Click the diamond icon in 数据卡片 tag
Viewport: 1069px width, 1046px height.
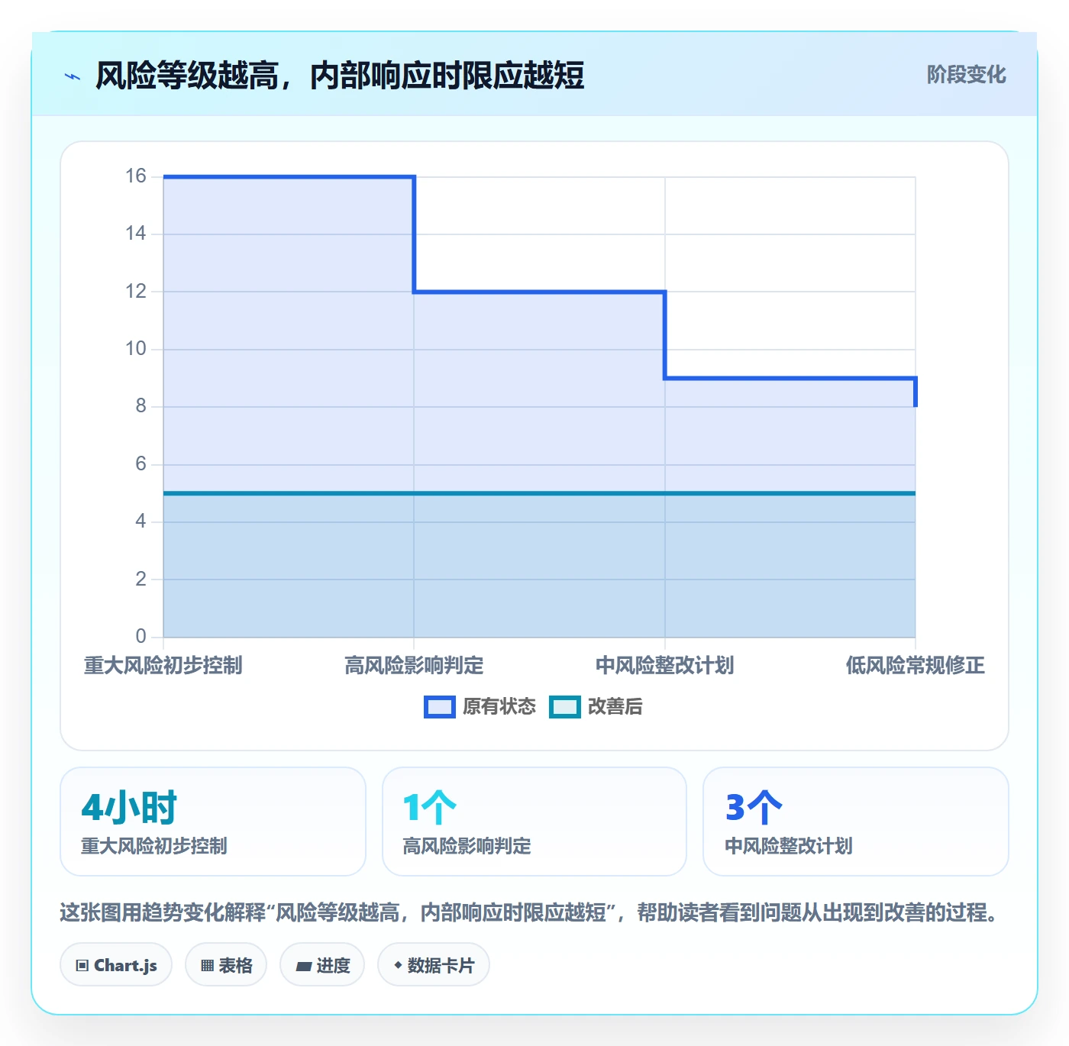(x=398, y=965)
